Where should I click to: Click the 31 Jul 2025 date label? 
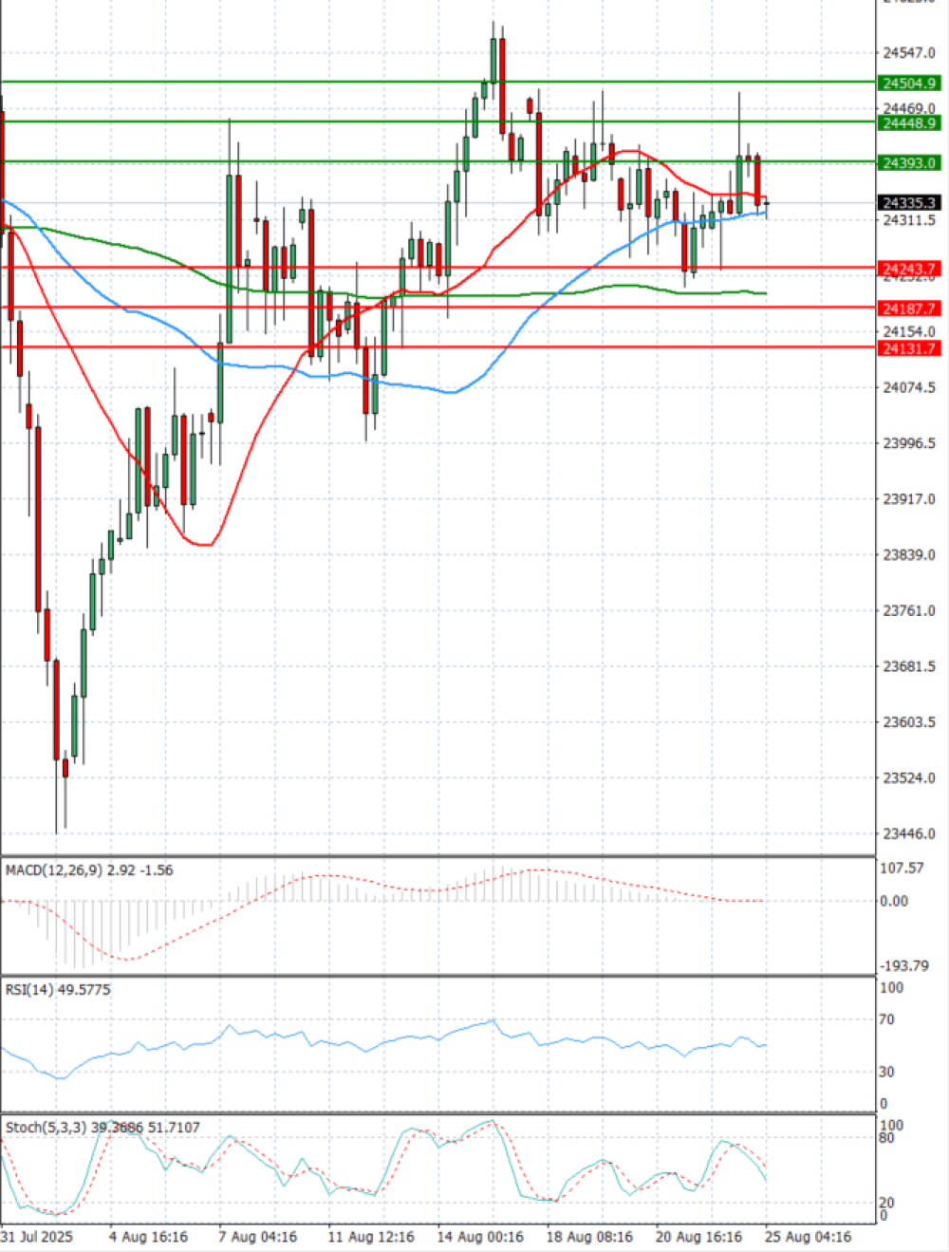coord(37,1237)
